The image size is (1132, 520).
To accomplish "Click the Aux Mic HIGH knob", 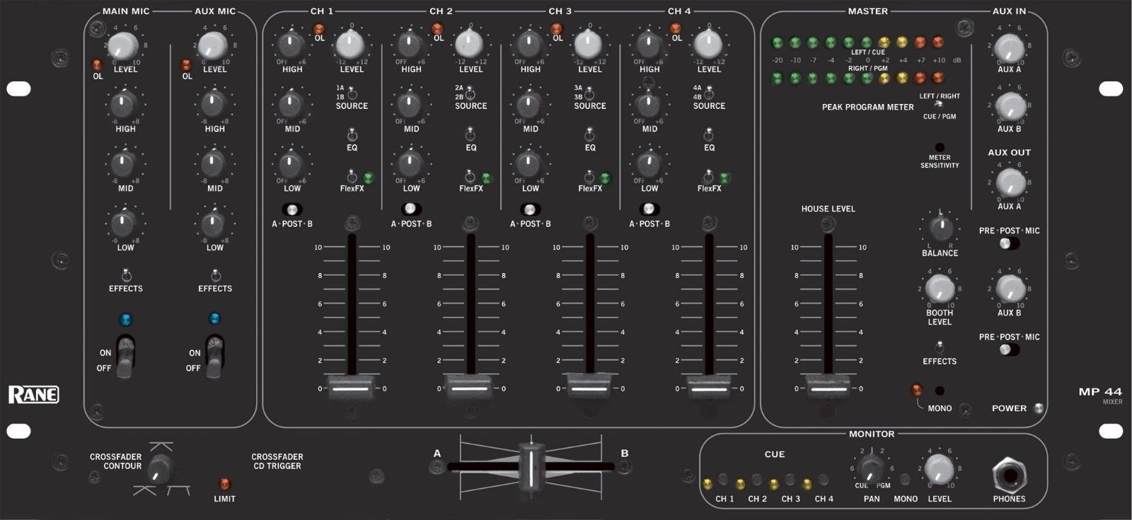I will (213, 105).
